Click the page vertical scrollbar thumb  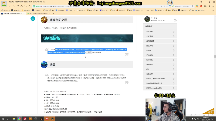[x=215, y=56]
